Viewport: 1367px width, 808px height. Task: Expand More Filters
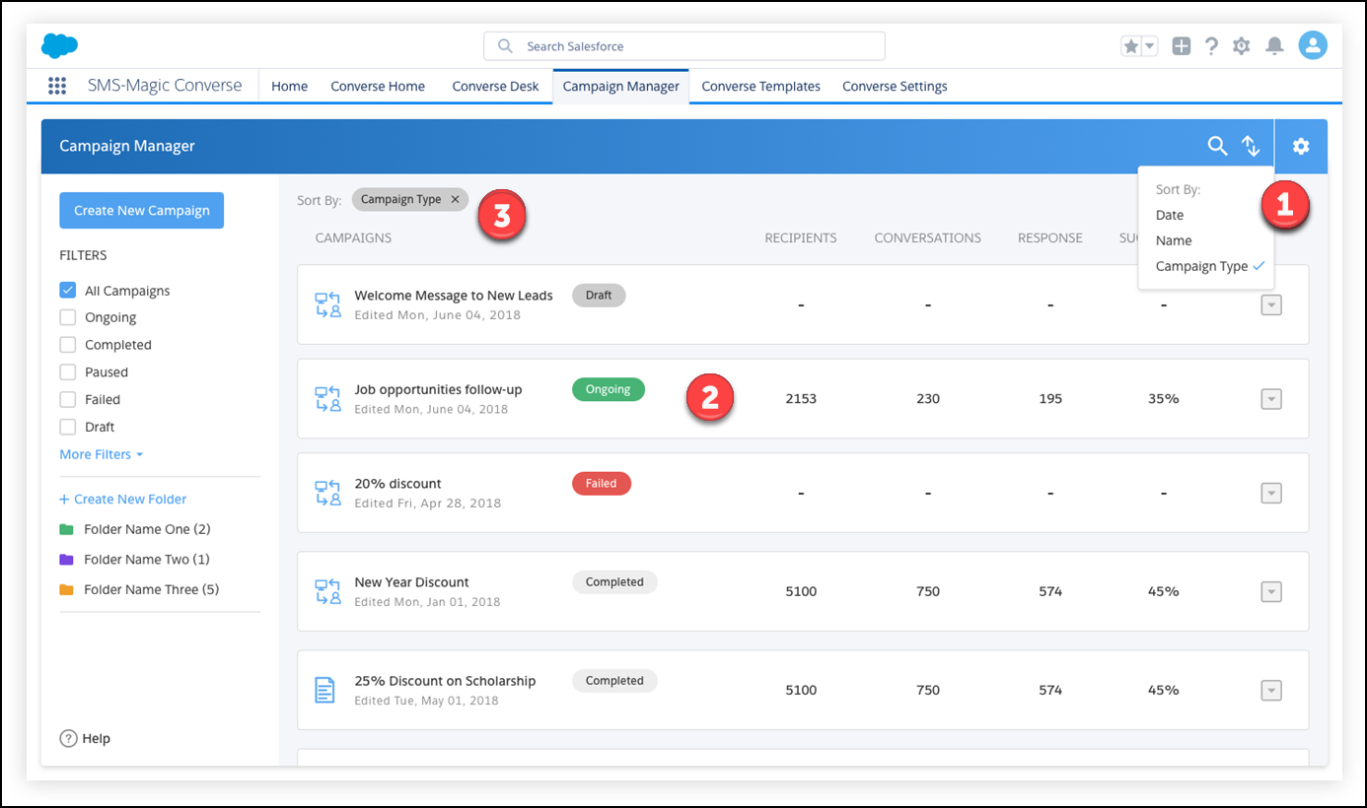[102, 454]
